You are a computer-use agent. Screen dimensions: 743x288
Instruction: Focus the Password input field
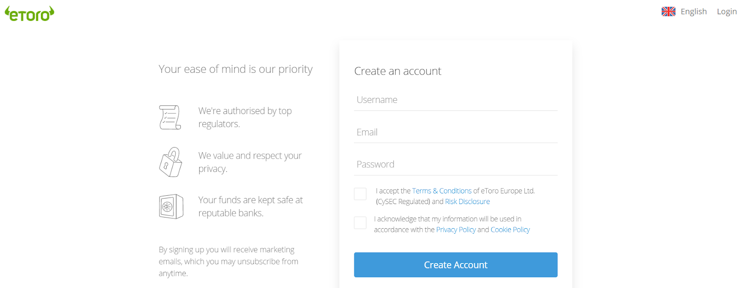pos(456,164)
